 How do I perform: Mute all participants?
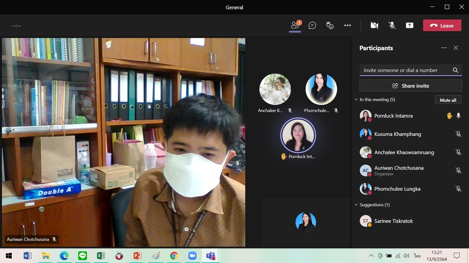coord(448,100)
